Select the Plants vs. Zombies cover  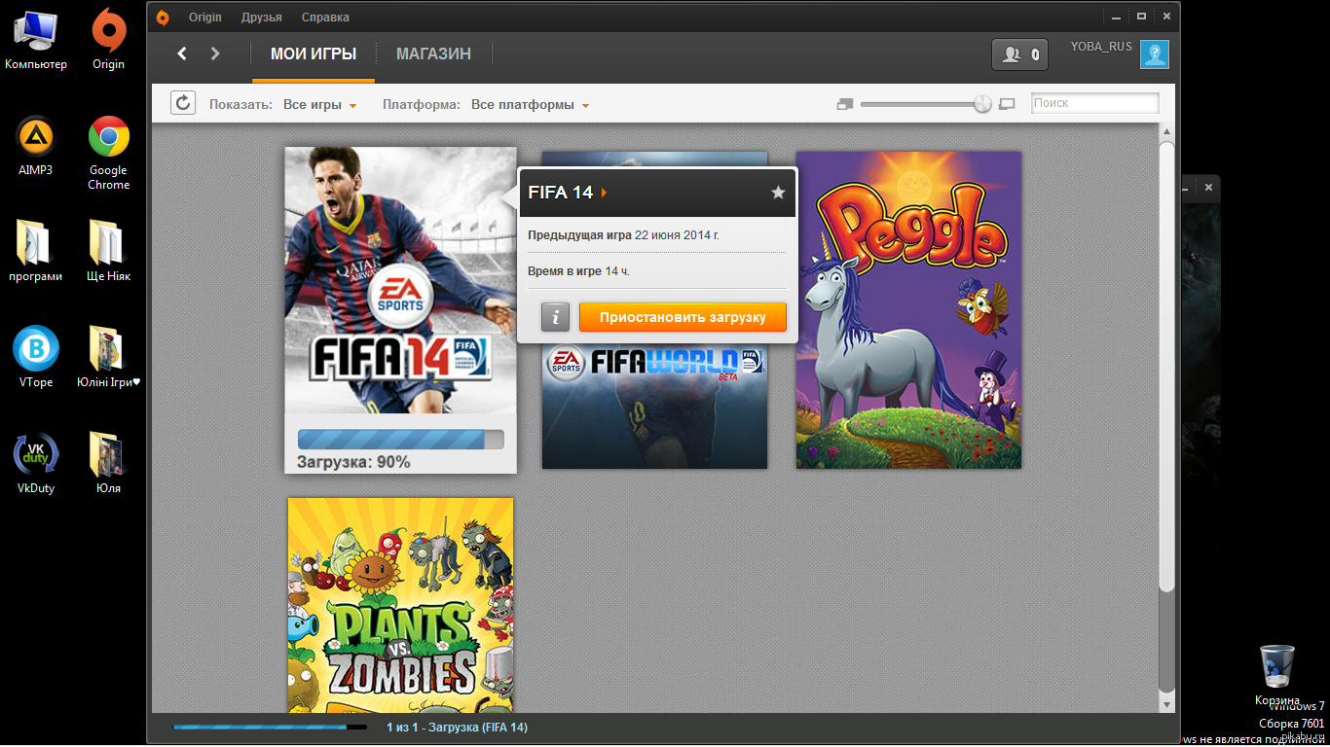click(400, 605)
